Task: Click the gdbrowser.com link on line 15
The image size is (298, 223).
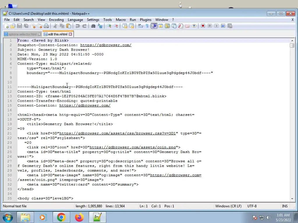Action: (85, 105)
